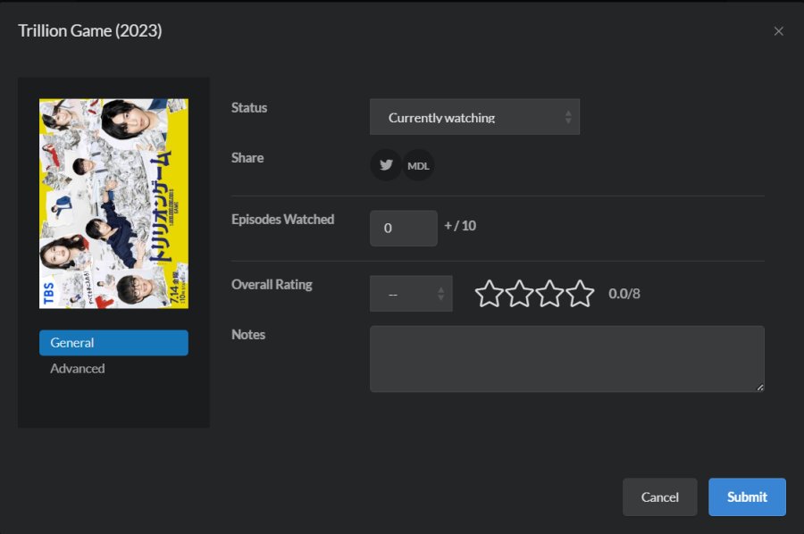804x534 pixels.
Task: Click the MDL share icon
Action: click(x=418, y=165)
